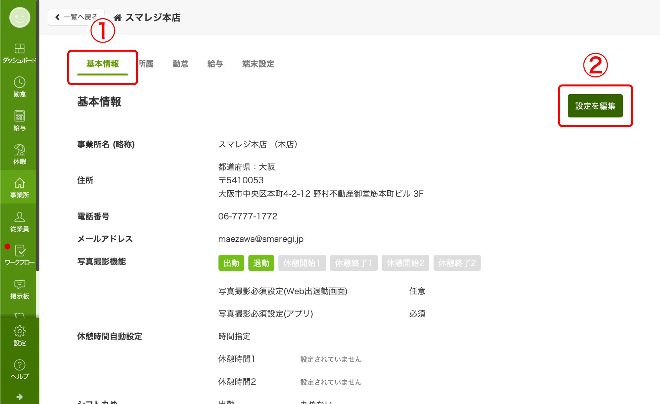The image size is (660, 404).
Task: Toggle the 出勤 photo capture setting
Action: (231, 263)
